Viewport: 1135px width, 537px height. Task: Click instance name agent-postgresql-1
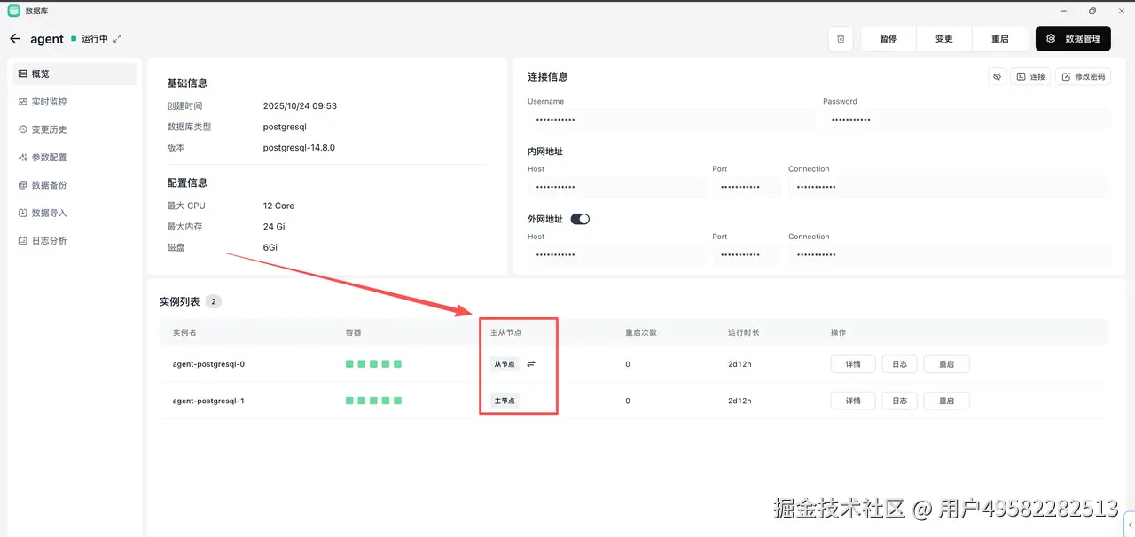pos(208,401)
